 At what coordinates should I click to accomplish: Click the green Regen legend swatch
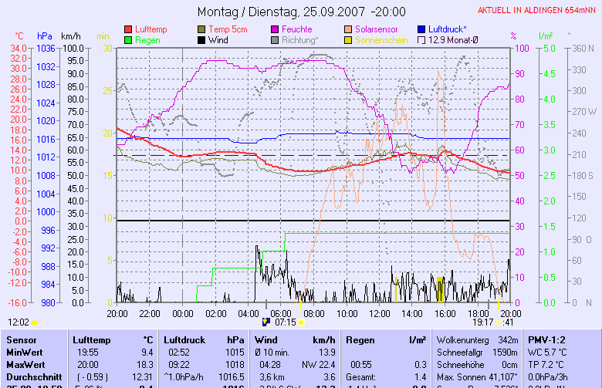tap(129, 39)
